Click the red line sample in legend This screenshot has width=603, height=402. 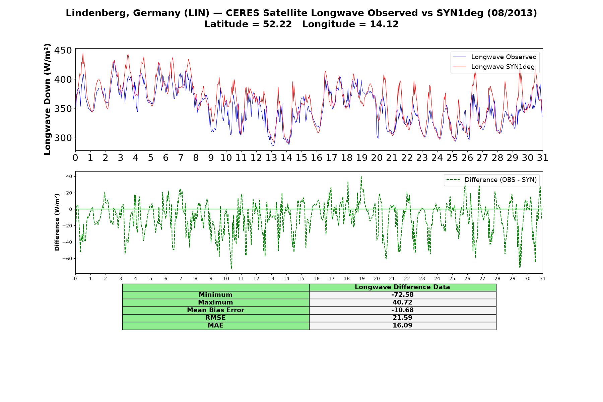459,67
